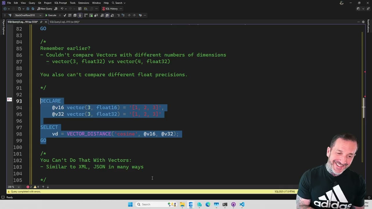
Task: Select Results to Grid mode icon
Action: (107, 15)
